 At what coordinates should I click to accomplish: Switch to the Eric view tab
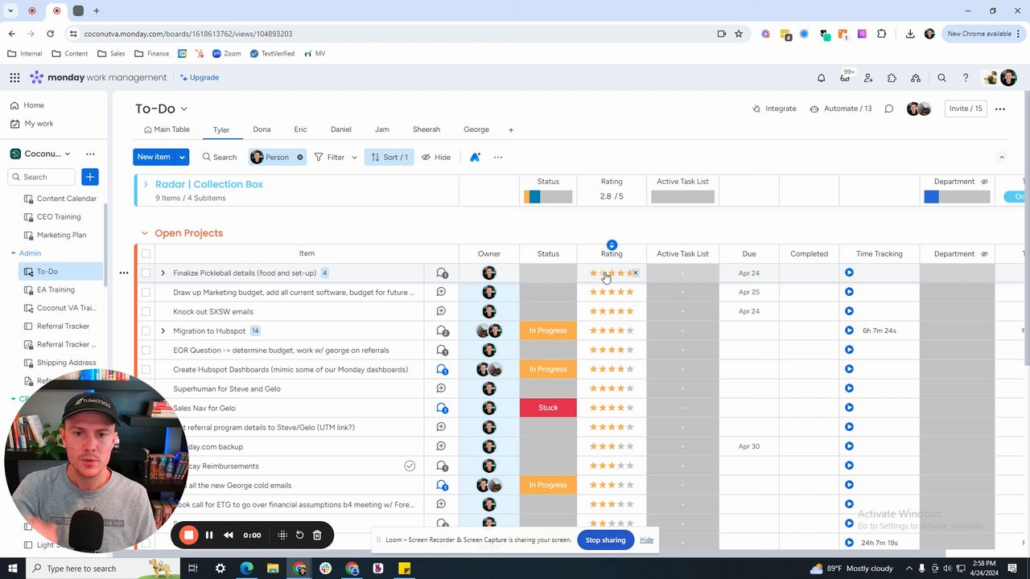300,129
